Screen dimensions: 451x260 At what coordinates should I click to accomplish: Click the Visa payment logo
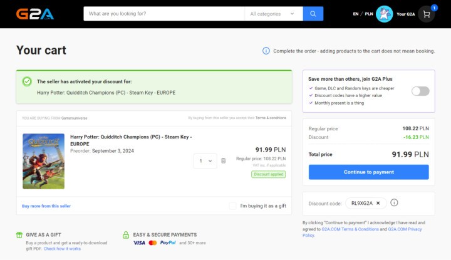click(139, 242)
